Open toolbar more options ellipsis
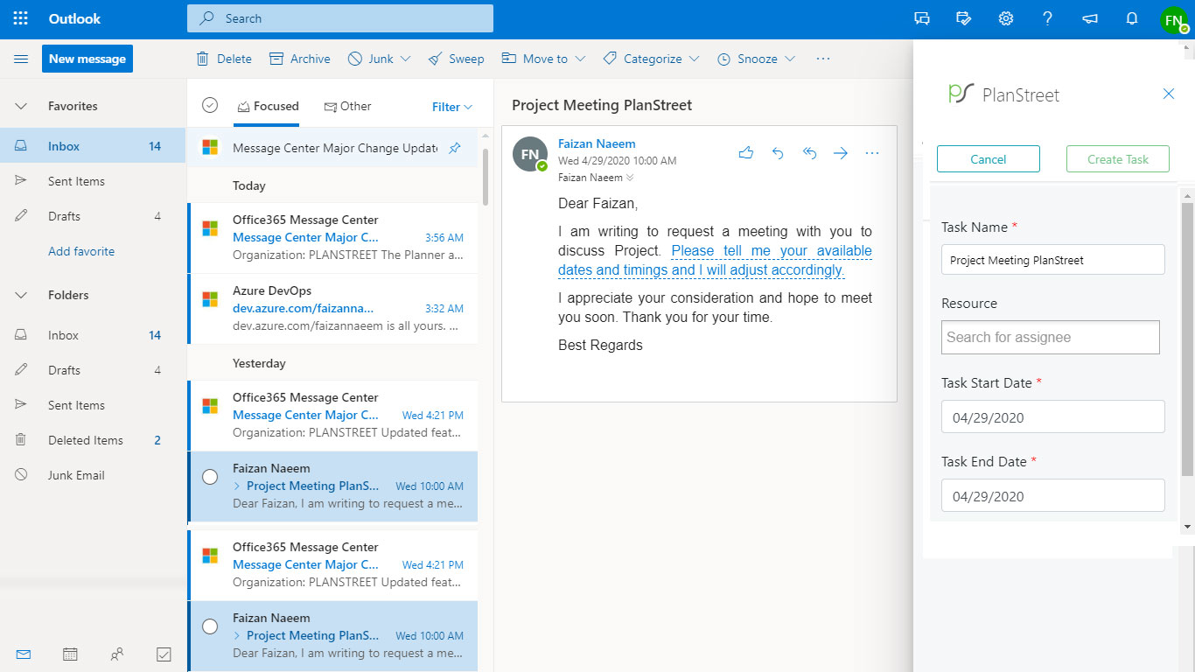The image size is (1195, 672). coord(822,59)
